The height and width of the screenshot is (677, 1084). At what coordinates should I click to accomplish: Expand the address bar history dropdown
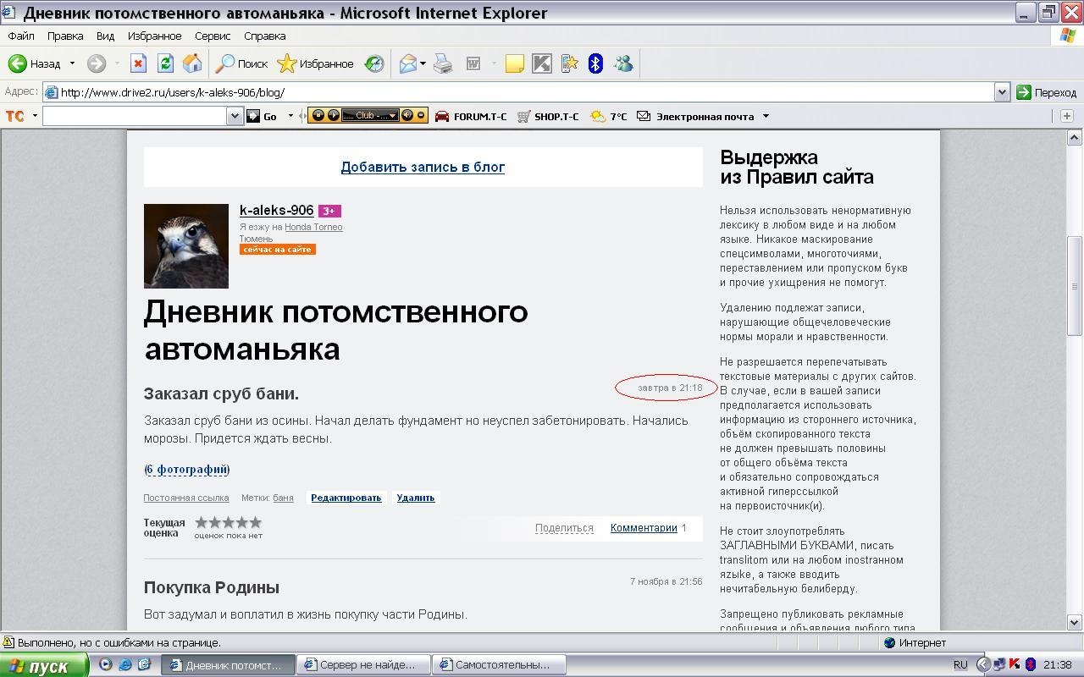[1002, 92]
